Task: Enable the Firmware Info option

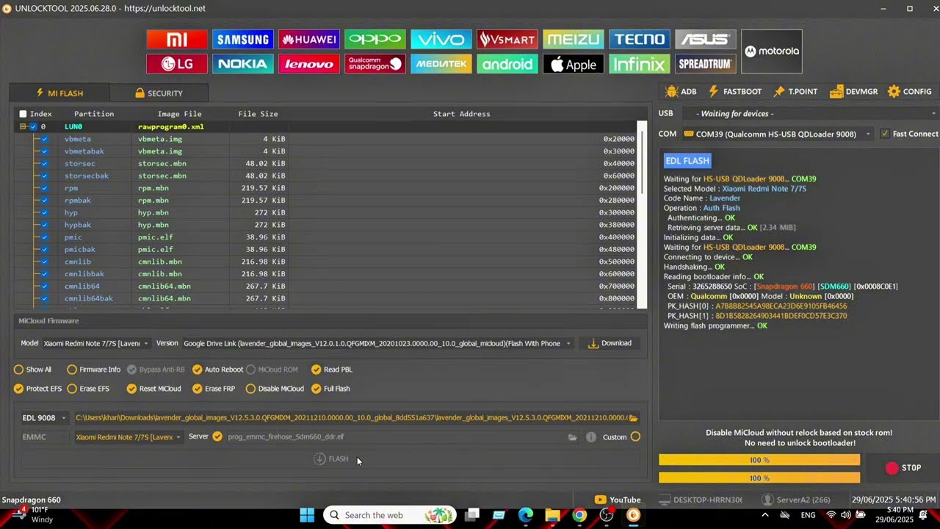Action: 72,370
